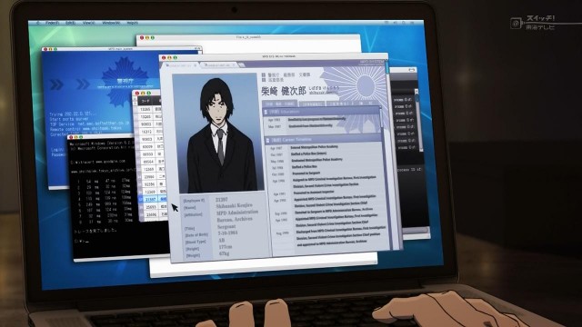
Task: Open the Finder menu
Action: click(53, 23)
